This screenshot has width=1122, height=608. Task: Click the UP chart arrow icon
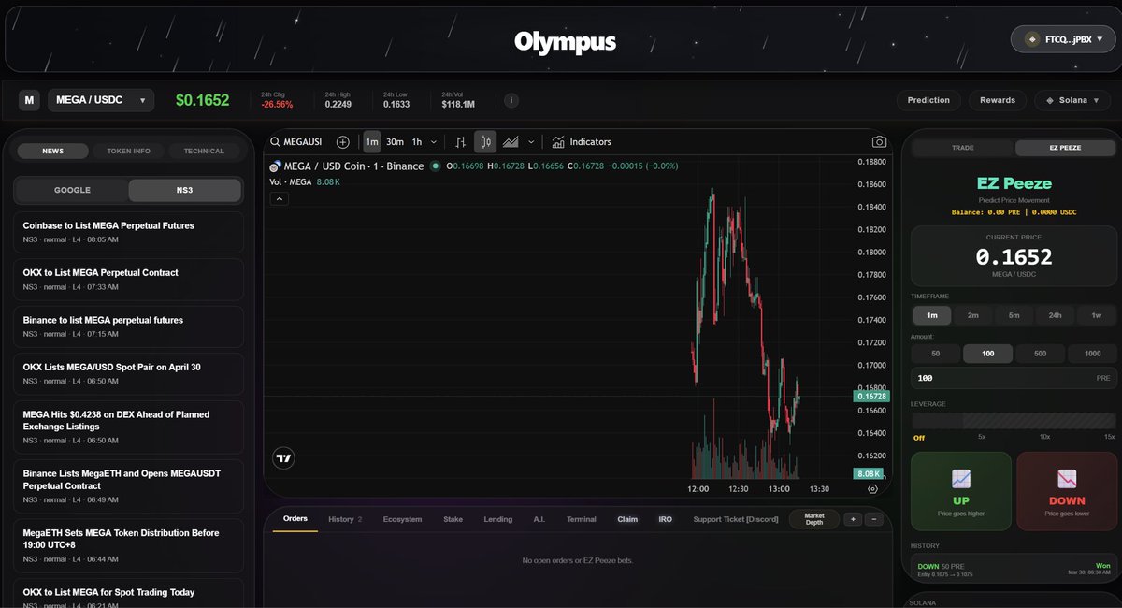[961, 479]
